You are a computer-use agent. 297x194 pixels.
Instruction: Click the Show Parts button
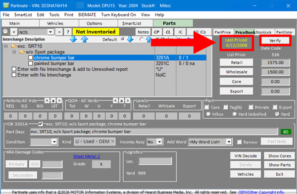pos(279,165)
